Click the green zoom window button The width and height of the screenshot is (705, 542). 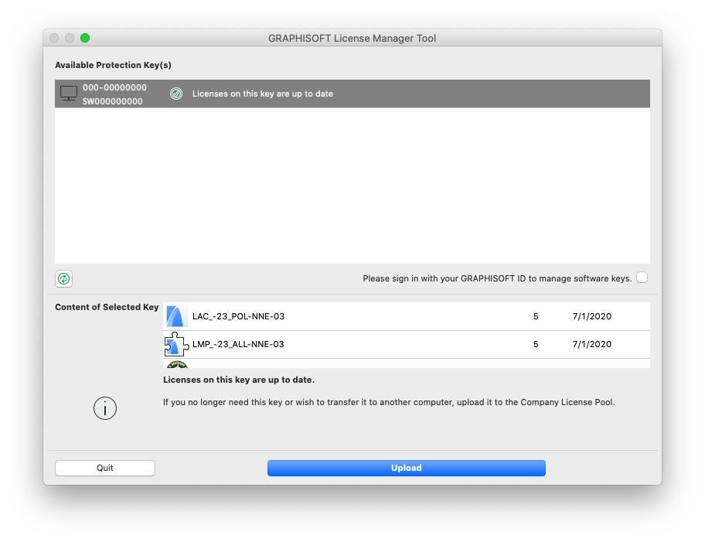pos(85,38)
